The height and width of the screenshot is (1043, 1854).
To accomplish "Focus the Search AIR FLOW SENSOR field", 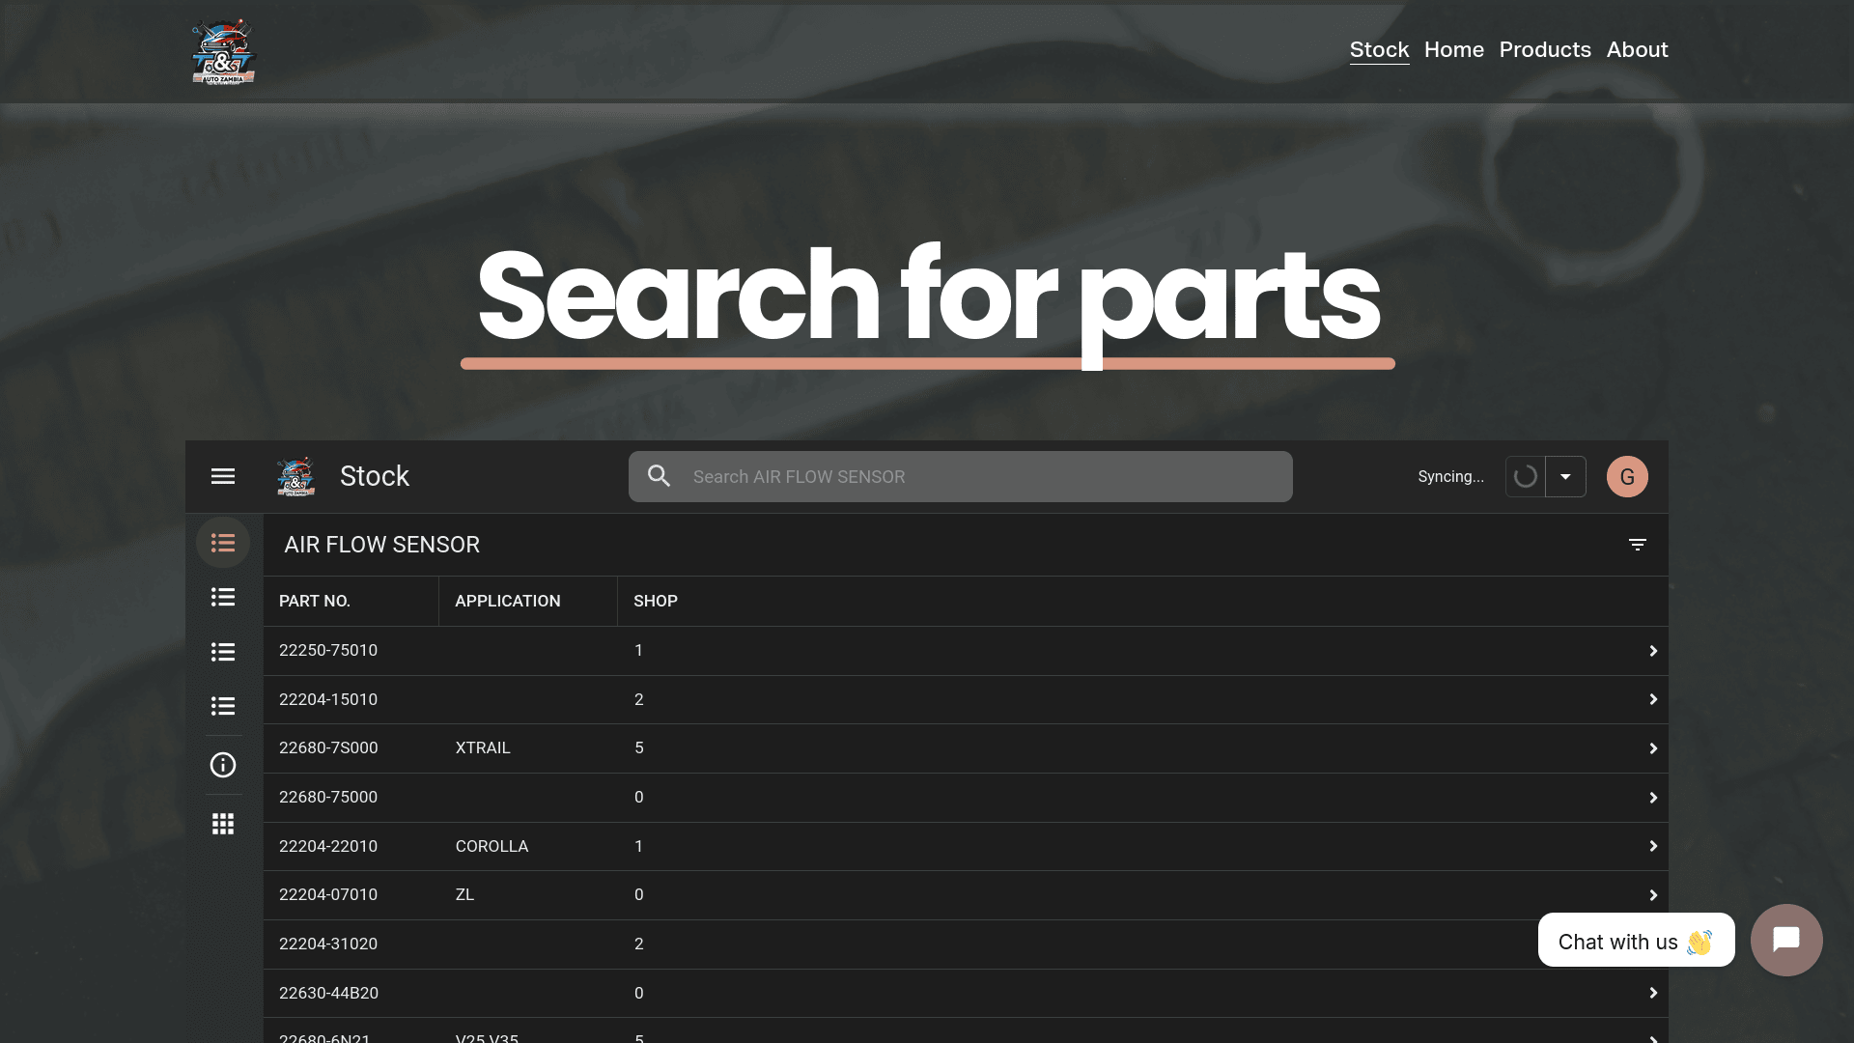I will (960, 476).
